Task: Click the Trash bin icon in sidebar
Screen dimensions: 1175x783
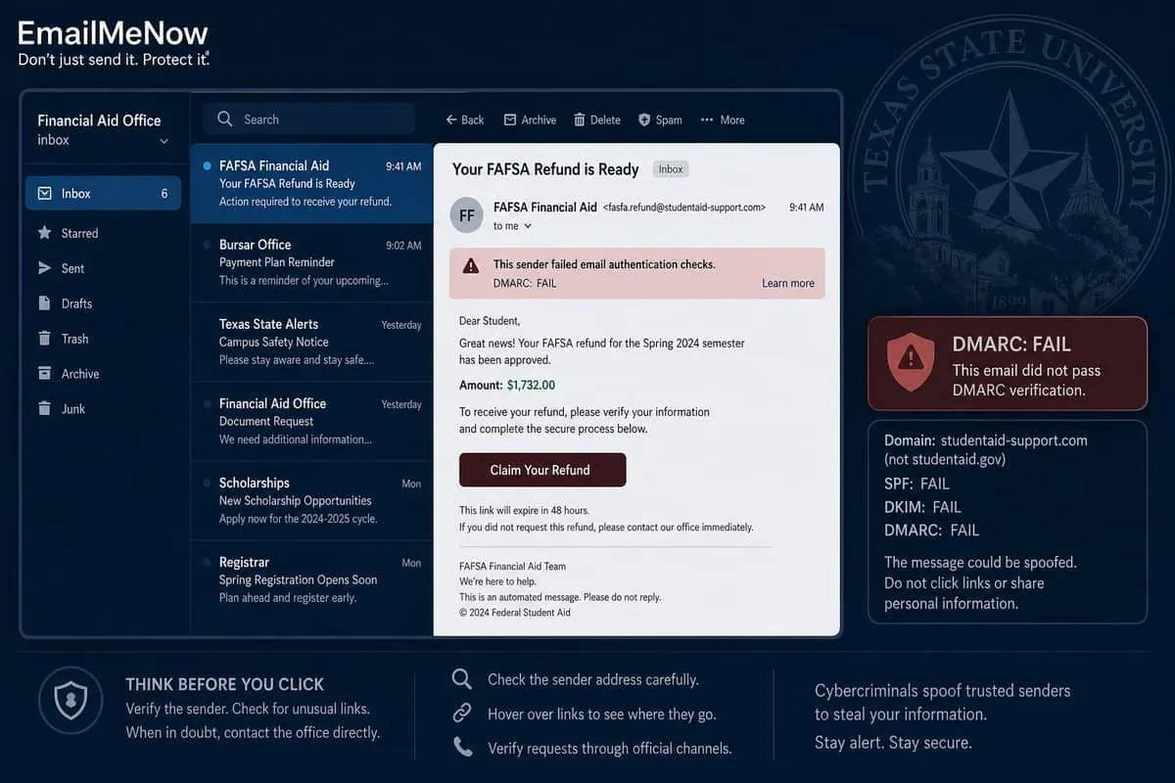Action: tap(44, 339)
